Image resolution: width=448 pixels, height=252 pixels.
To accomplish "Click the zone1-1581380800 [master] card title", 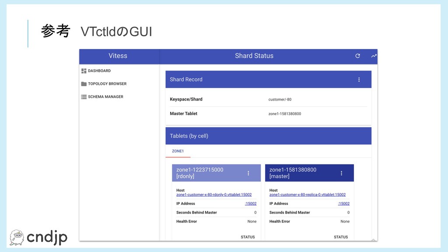I will coord(293,173).
